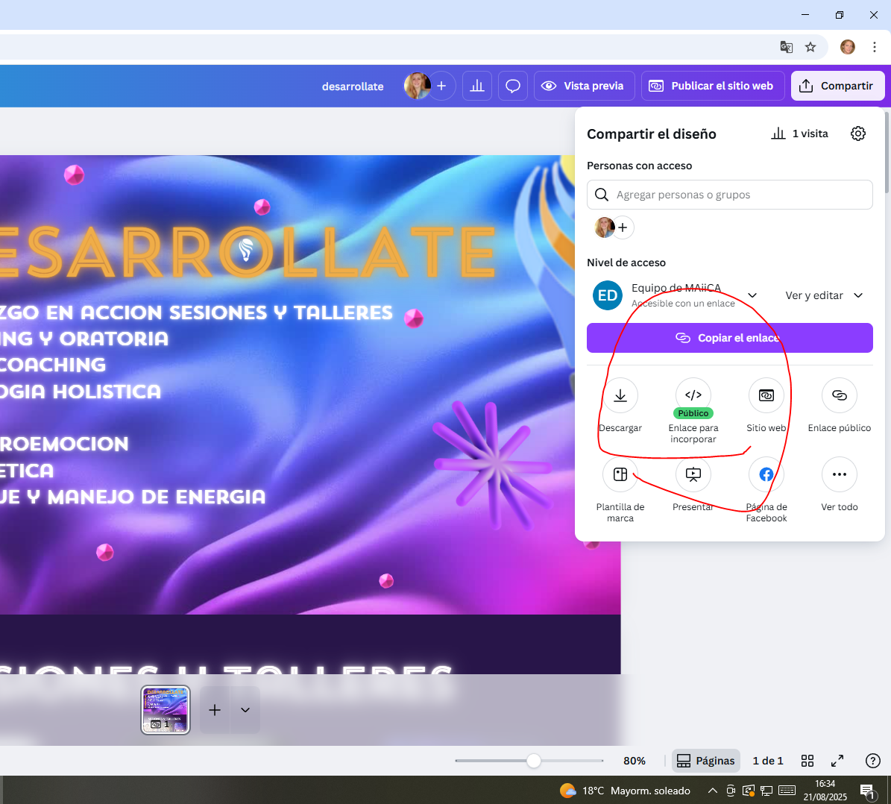Open share settings gear icon

(858, 134)
